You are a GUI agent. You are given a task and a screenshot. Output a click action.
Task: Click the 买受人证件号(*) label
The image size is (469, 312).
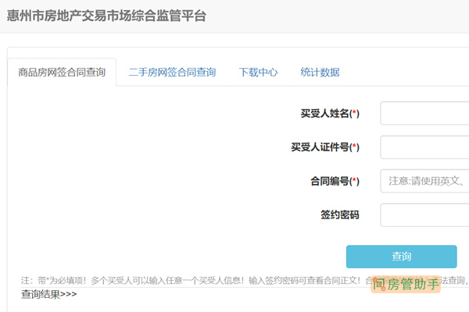click(325, 147)
